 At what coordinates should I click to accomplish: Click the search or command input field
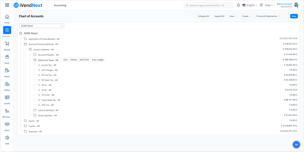pyautogui.click(x=208, y=5)
